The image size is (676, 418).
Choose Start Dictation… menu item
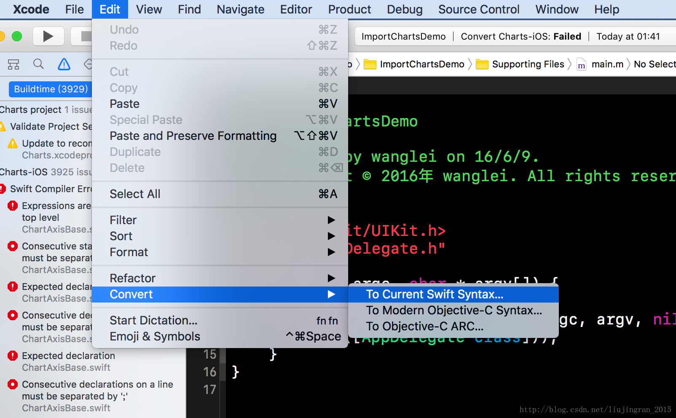click(220, 320)
